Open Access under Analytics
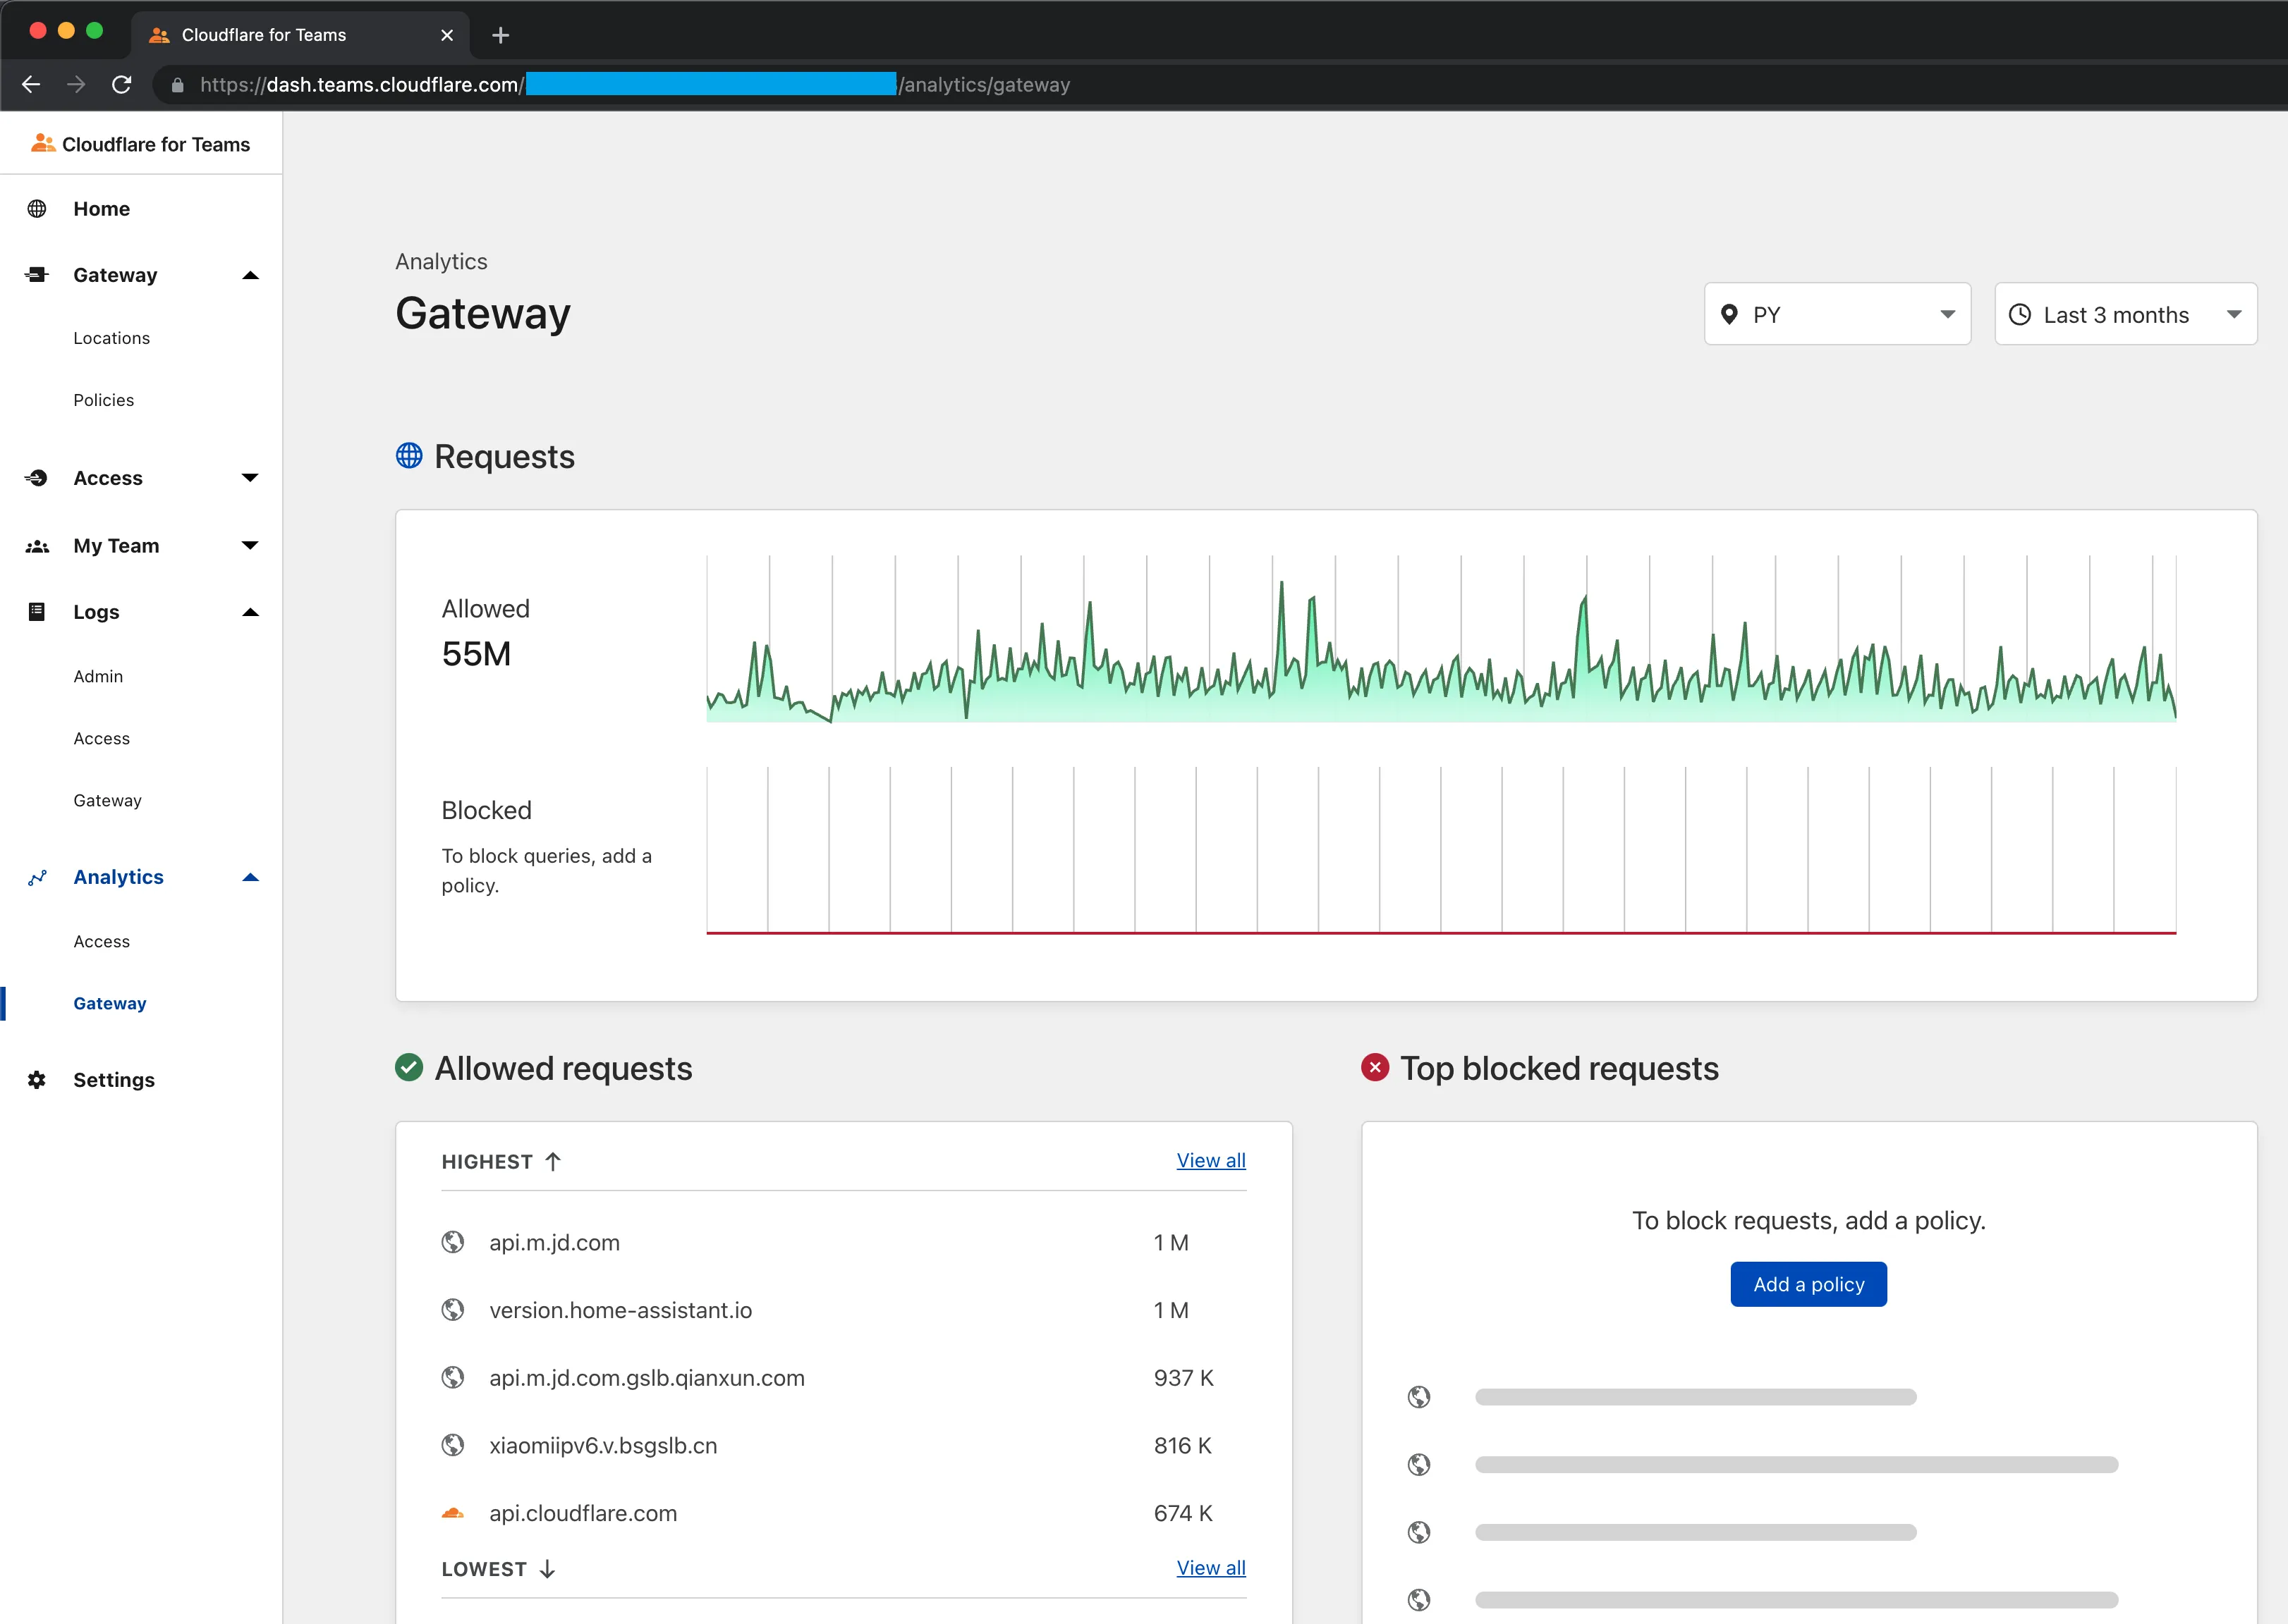Viewport: 2288px width, 1624px height. [x=101, y=941]
